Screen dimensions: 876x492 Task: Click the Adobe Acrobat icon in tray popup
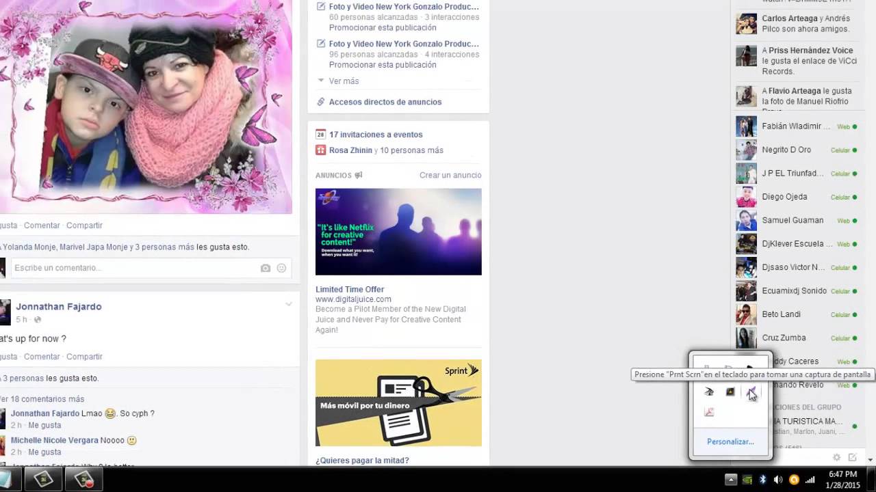tap(709, 412)
